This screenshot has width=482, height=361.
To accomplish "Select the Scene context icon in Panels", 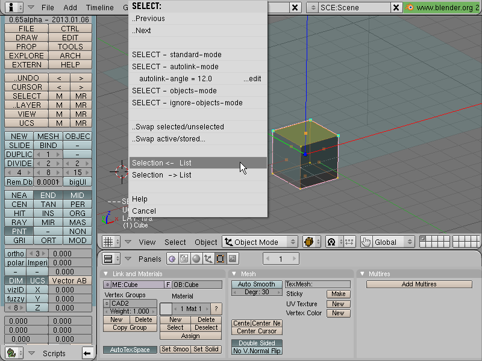I will 232,259.
